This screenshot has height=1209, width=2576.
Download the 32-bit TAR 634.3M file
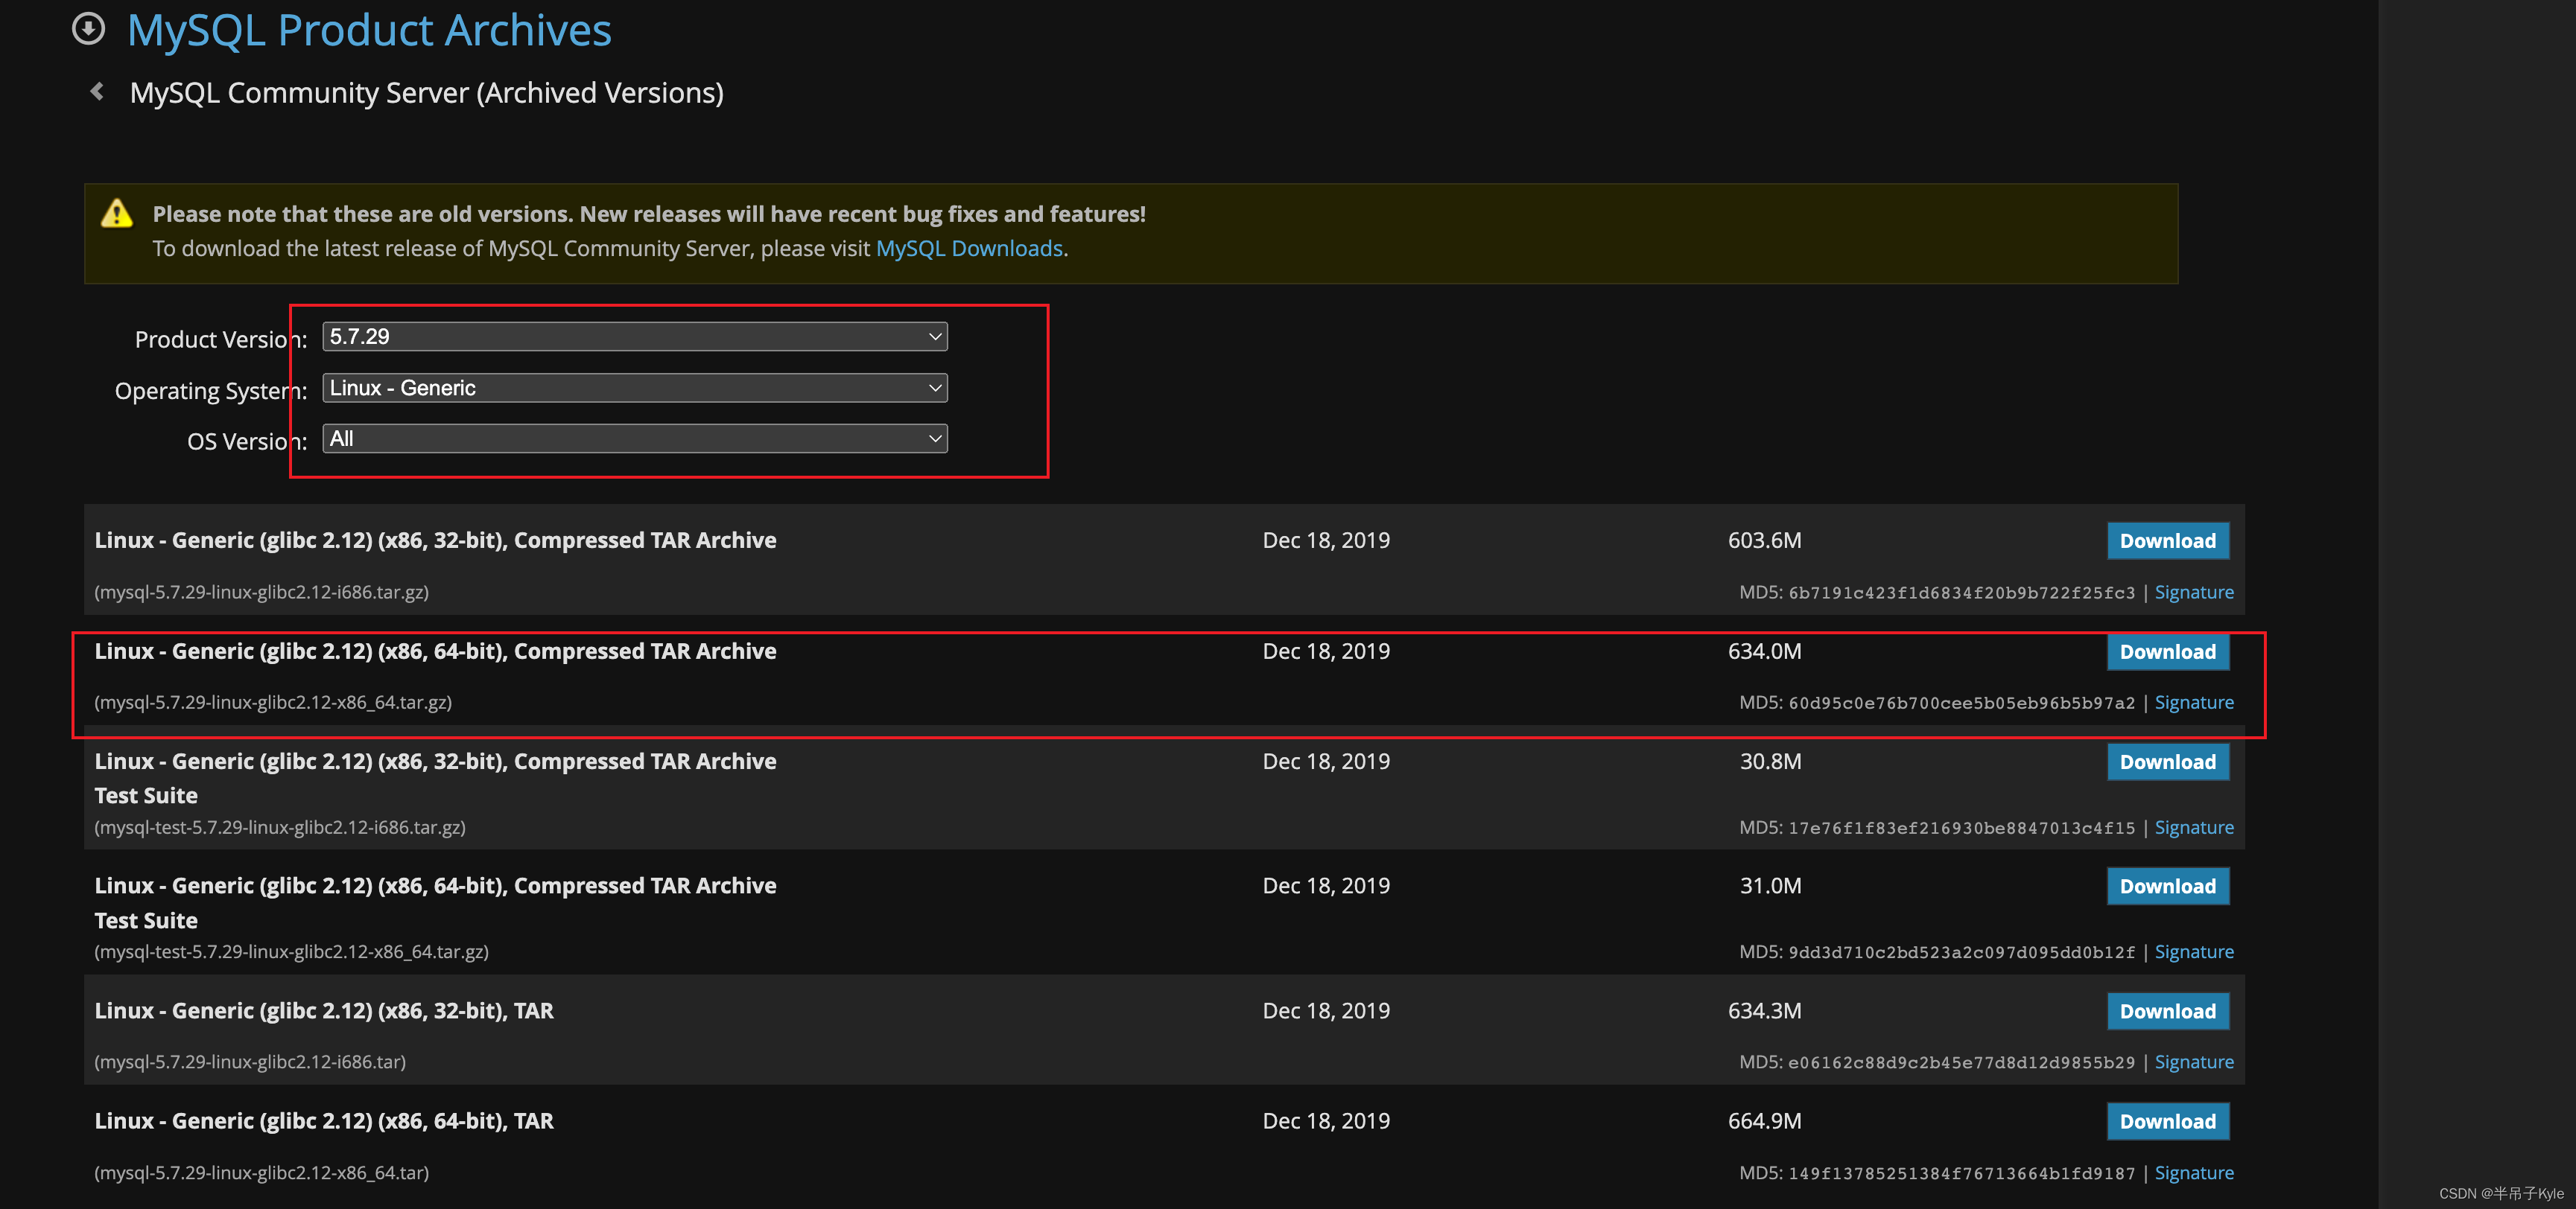(2167, 1011)
